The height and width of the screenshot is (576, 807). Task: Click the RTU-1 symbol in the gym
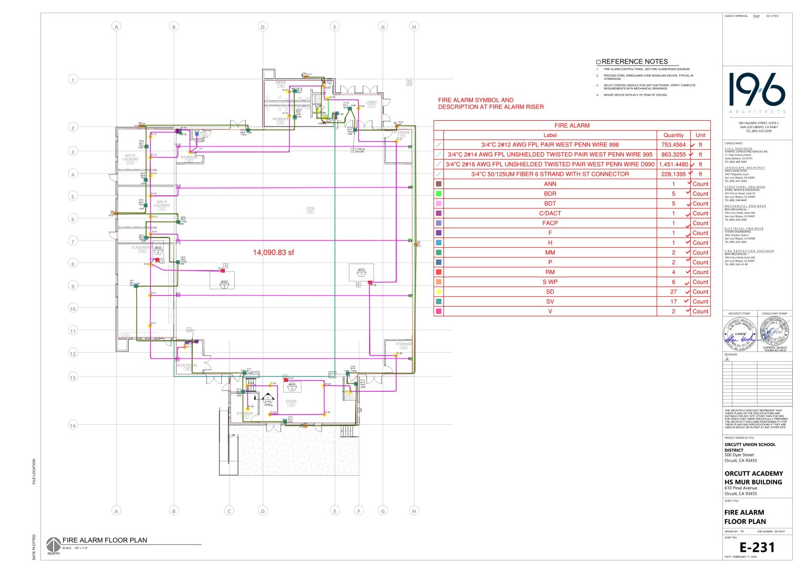tap(361, 271)
